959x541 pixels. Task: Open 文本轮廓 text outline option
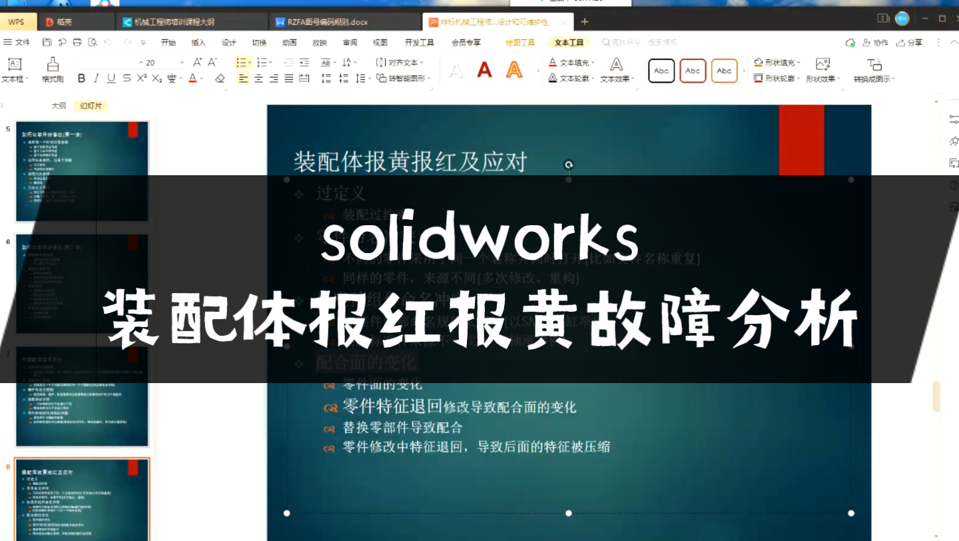tap(571, 79)
